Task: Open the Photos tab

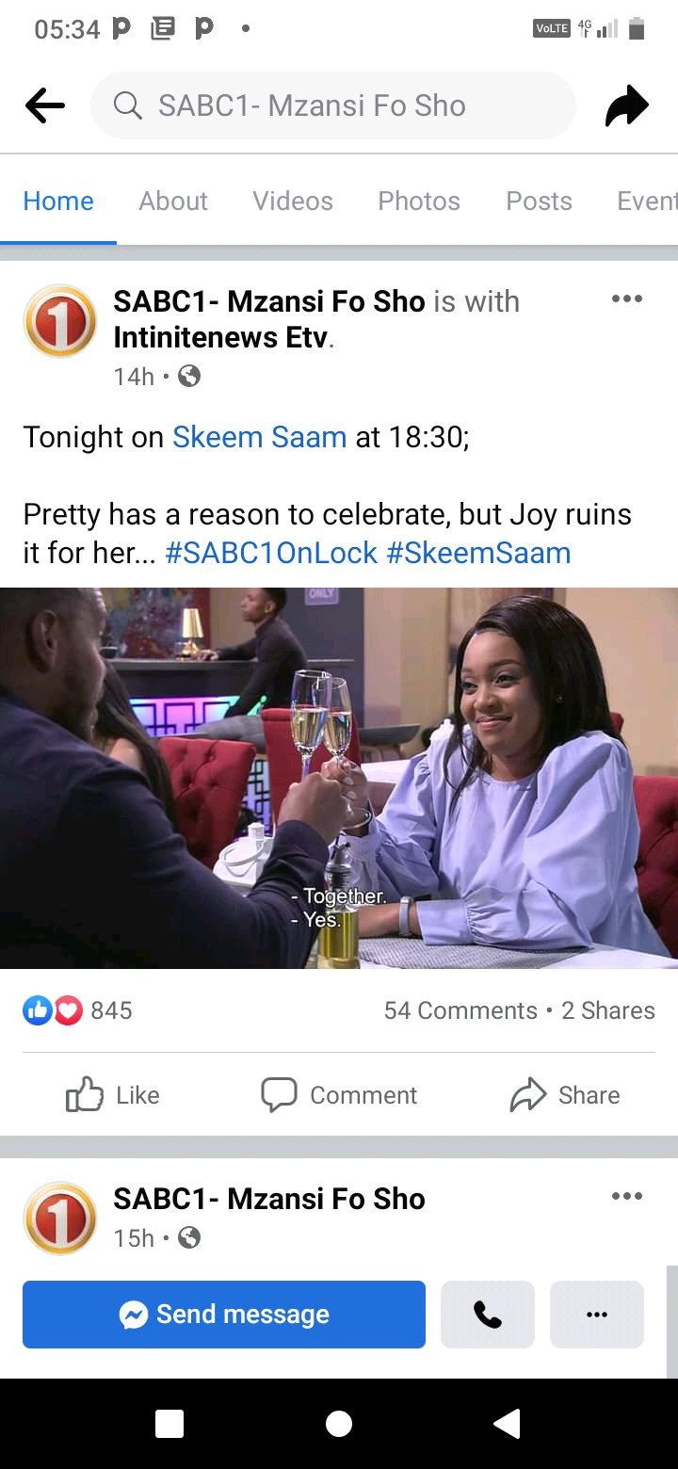Action: pos(419,201)
